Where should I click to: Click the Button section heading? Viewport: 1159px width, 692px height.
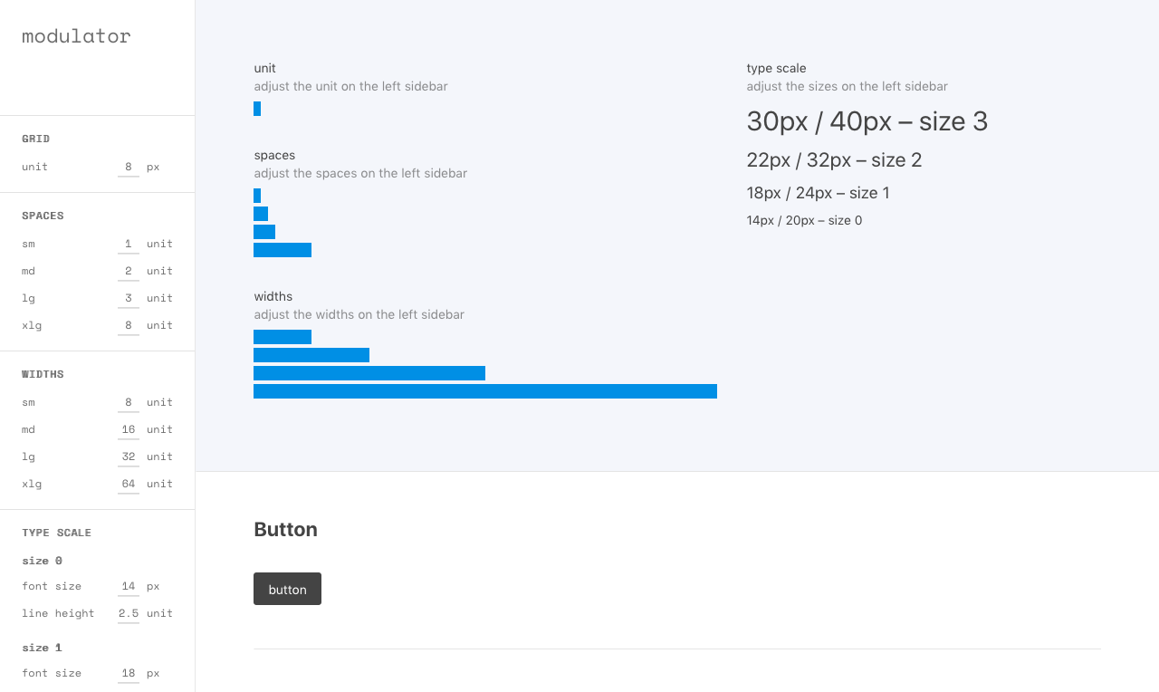(285, 530)
